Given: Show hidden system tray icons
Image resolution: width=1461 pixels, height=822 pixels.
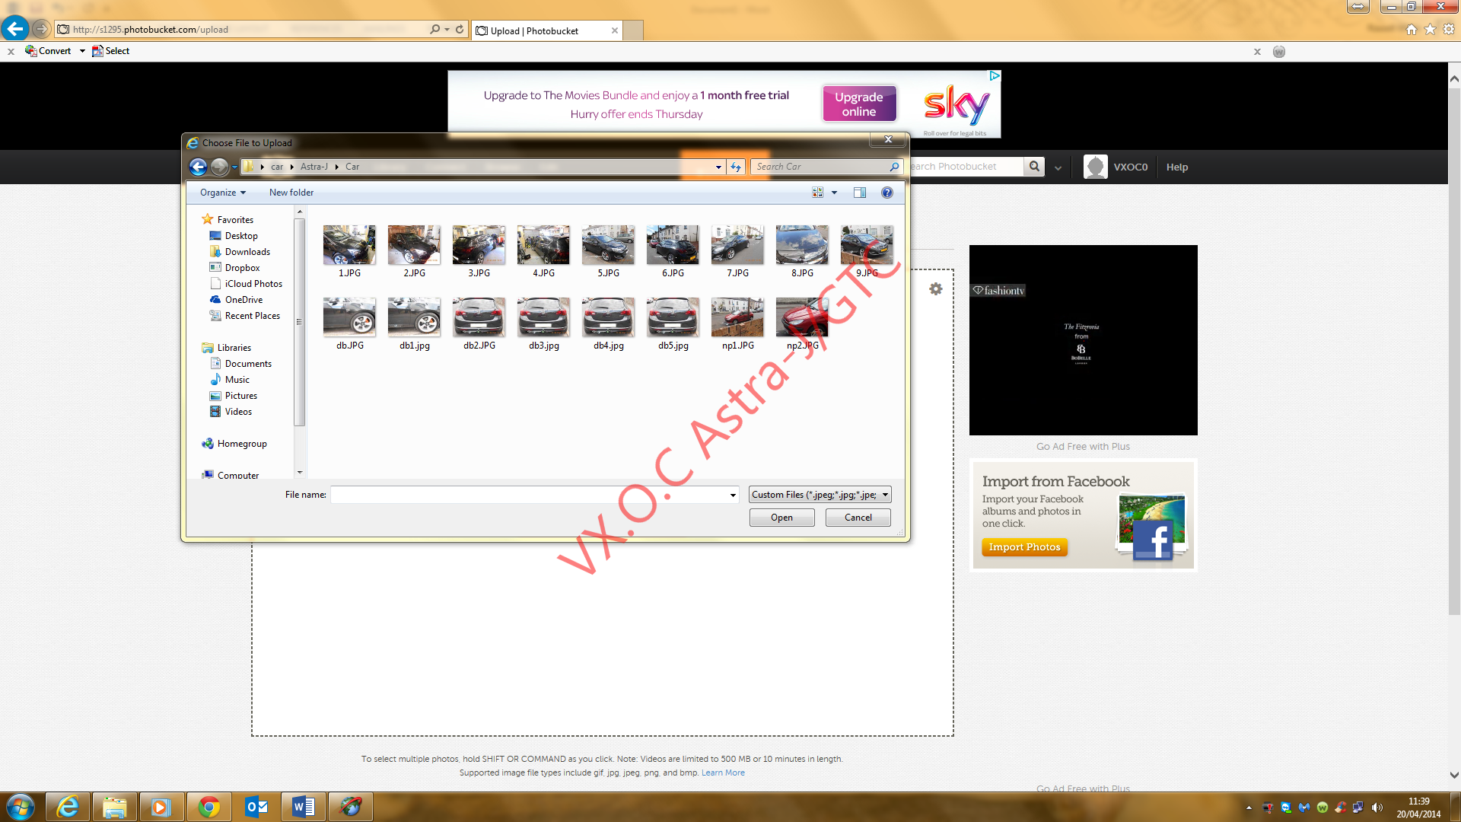Looking at the screenshot, I should (1249, 808).
